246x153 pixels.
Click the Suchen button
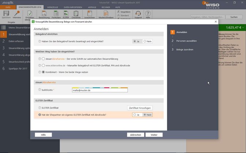(234, 17)
